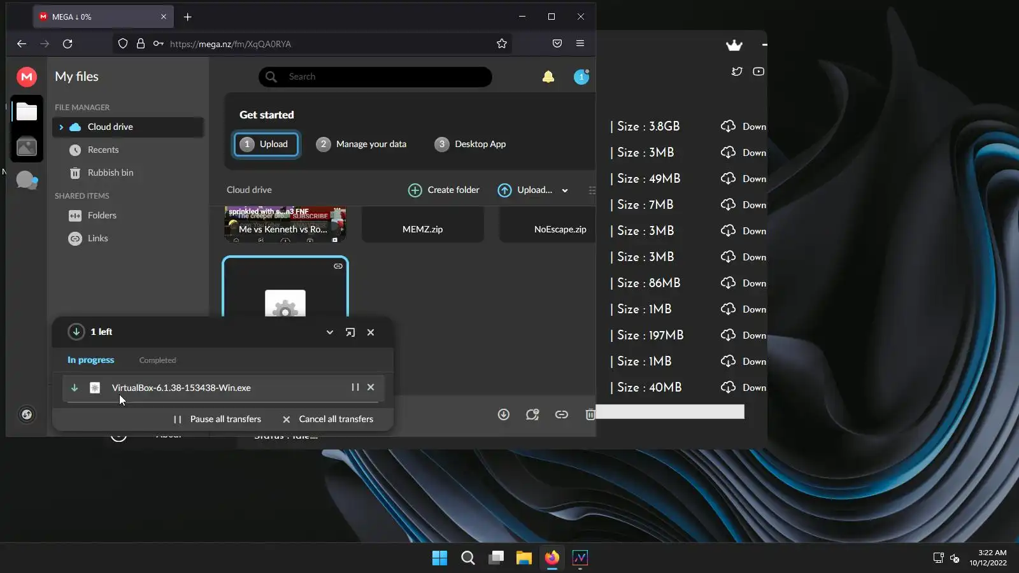Click the red MEGA logo
Viewport: 1019px width, 573px height.
tap(27, 77)
